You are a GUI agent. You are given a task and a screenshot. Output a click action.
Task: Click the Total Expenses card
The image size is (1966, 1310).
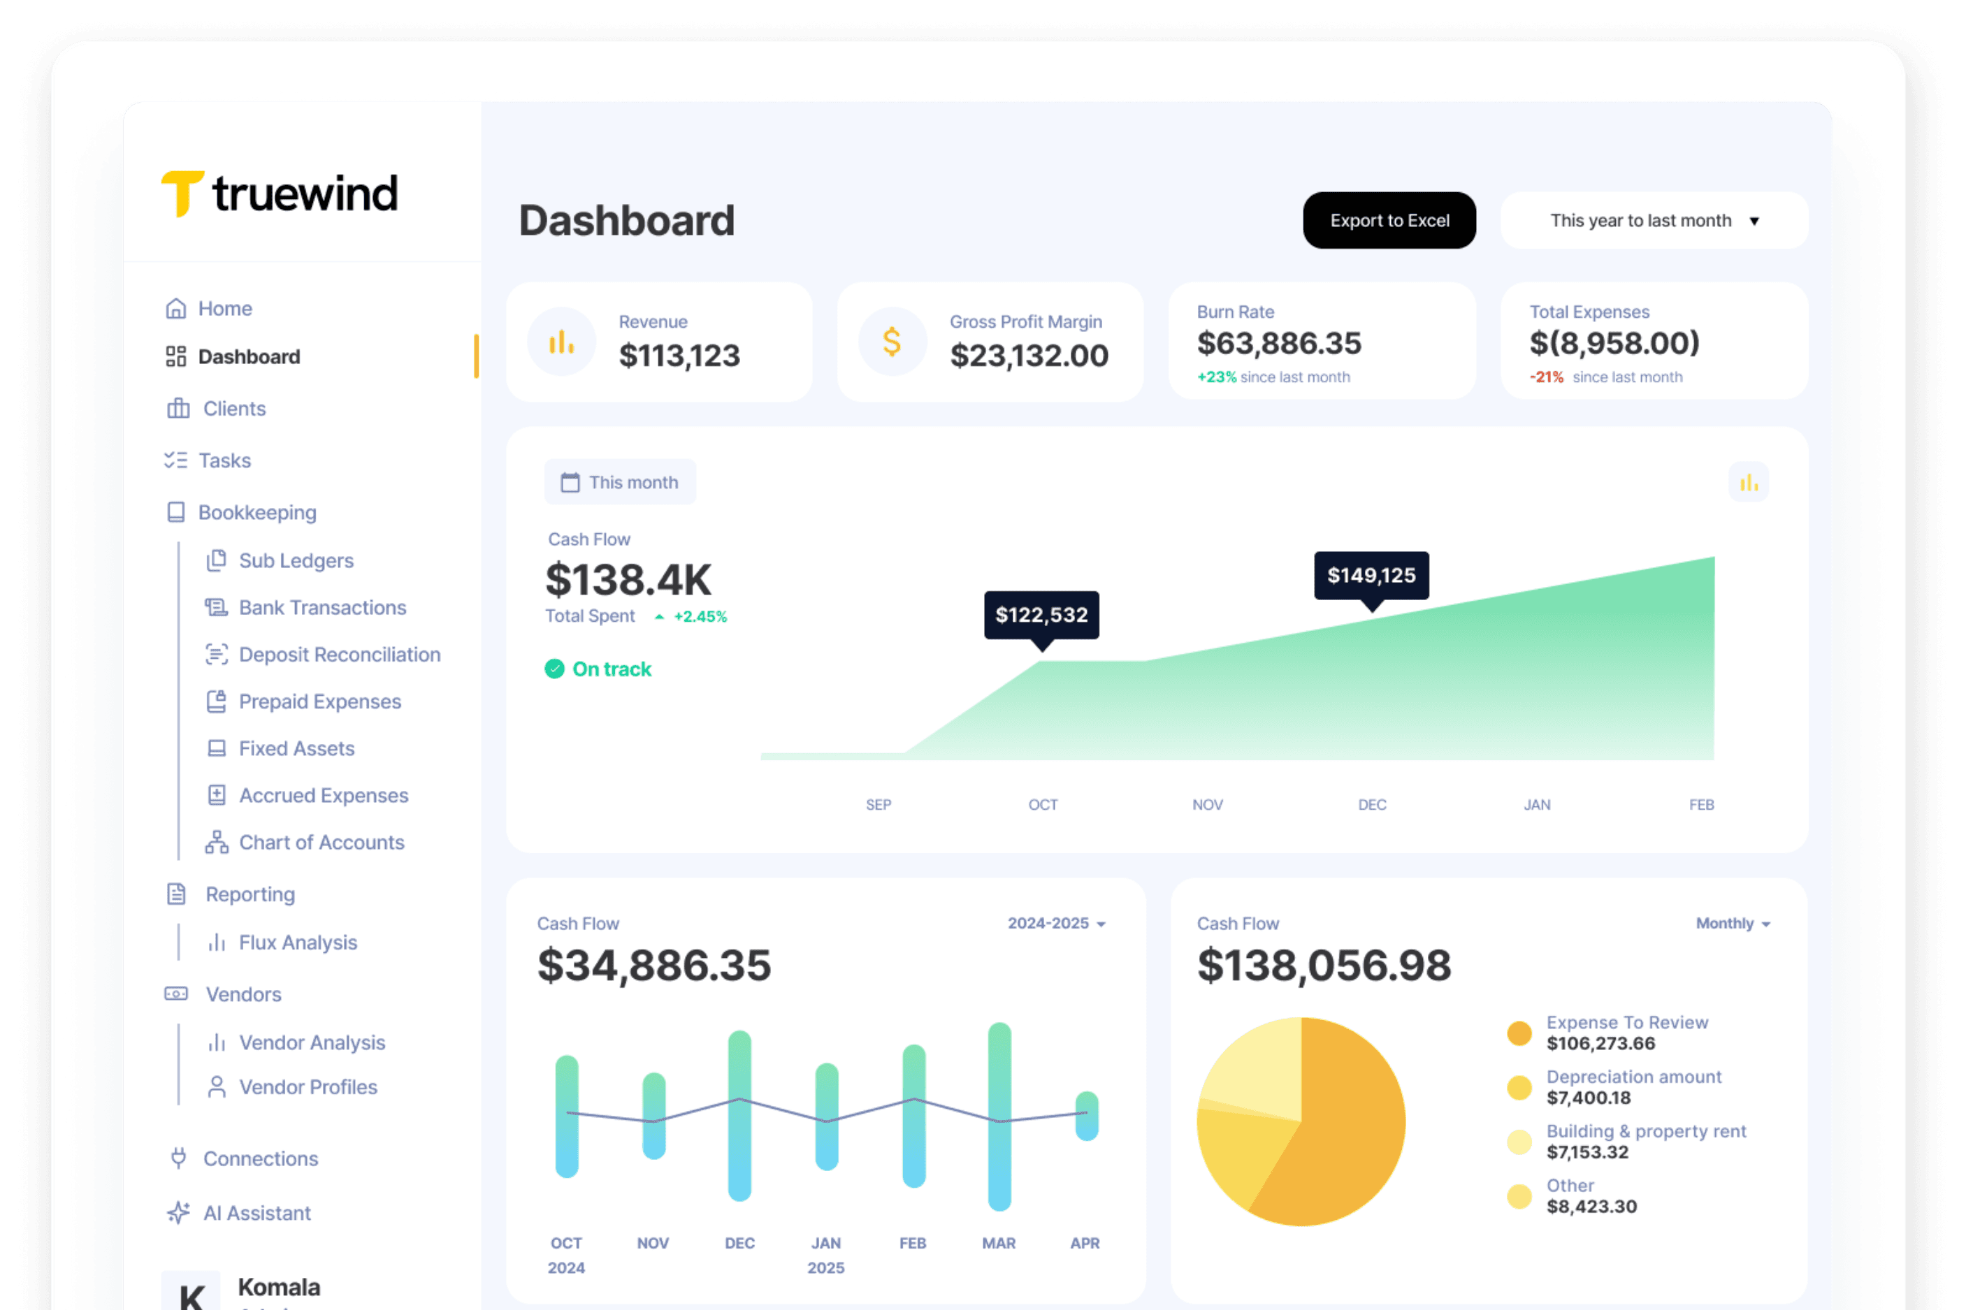pyautogui.click(x=1654, y=342)
